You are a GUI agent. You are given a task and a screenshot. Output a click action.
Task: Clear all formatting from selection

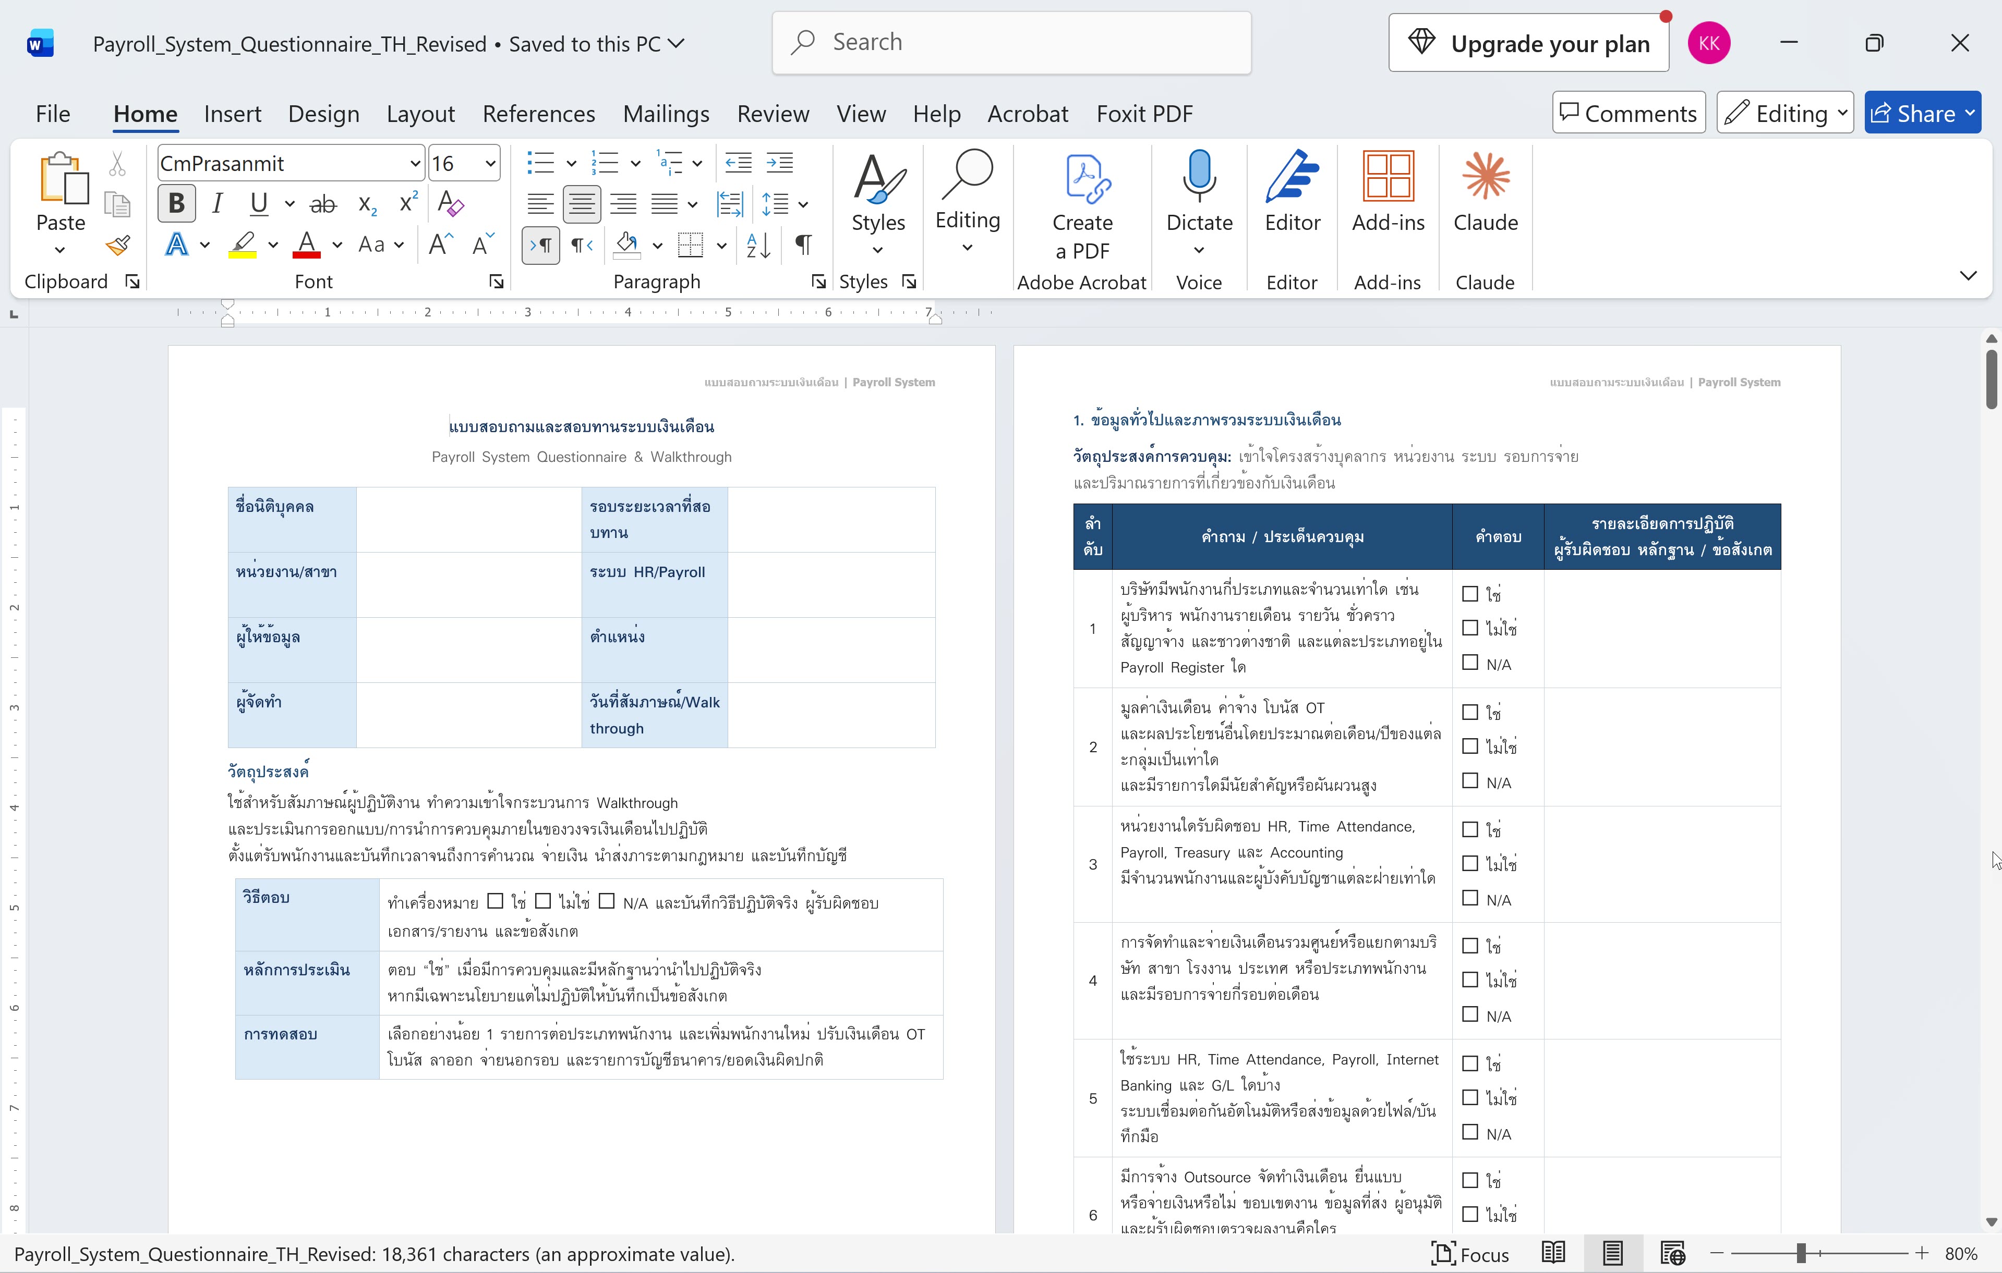[450, 204]
